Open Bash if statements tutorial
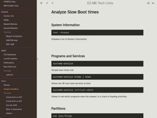This screenshot has height=118, width=157. point(14,109)
